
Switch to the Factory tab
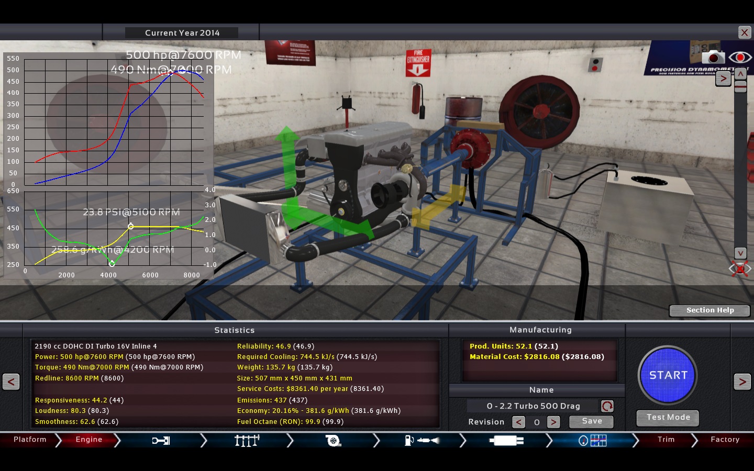click(x=725, y=440)
